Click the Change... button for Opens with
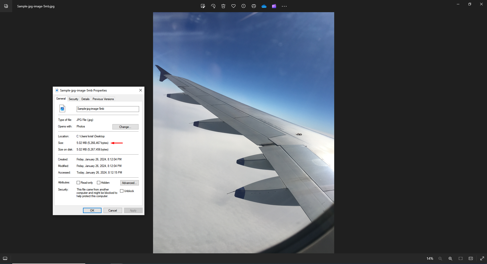Image resolution: width=487 pixels, height=264 pixels. point(125,127)
